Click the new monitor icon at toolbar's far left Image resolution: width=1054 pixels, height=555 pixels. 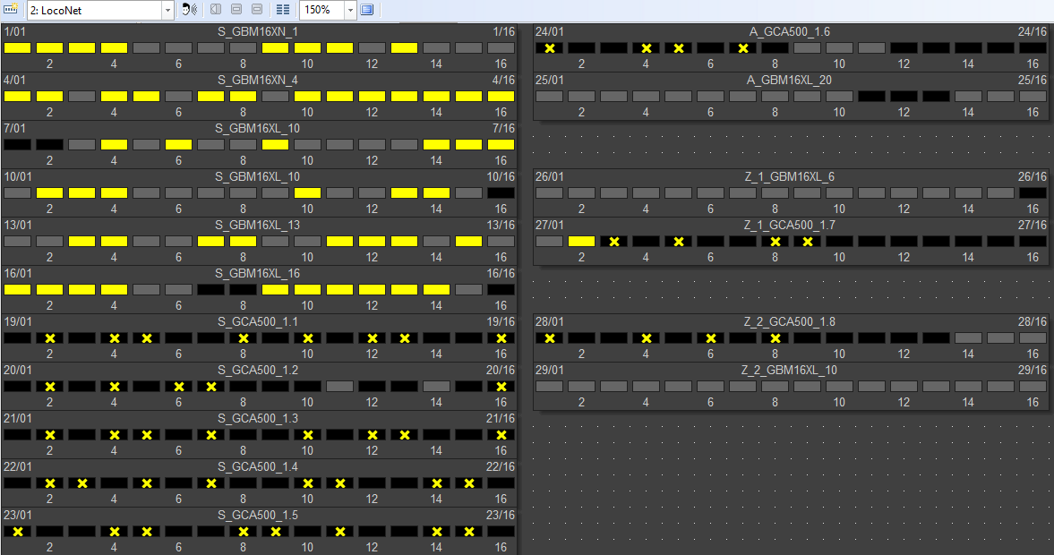coord(11,10)
